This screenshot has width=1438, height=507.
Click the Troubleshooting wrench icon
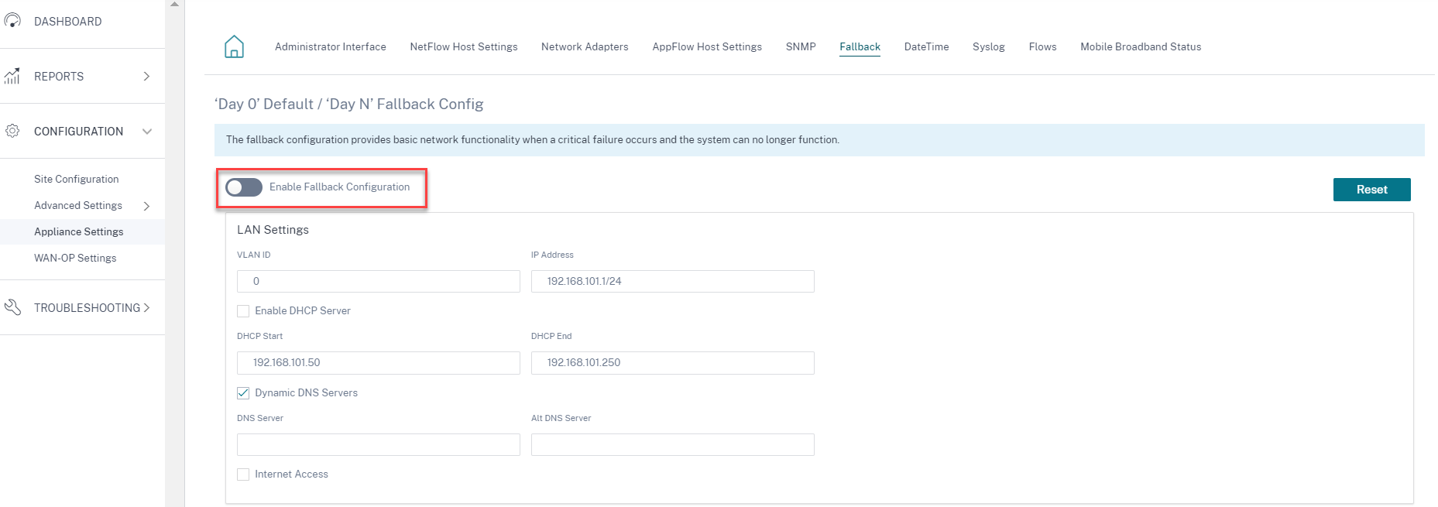(12, 307)
